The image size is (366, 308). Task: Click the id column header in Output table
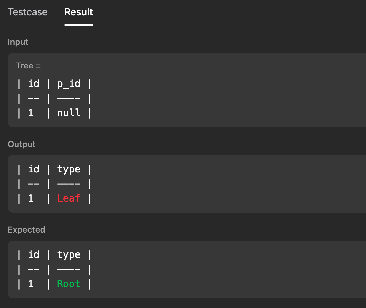click(x=33, y=169)
